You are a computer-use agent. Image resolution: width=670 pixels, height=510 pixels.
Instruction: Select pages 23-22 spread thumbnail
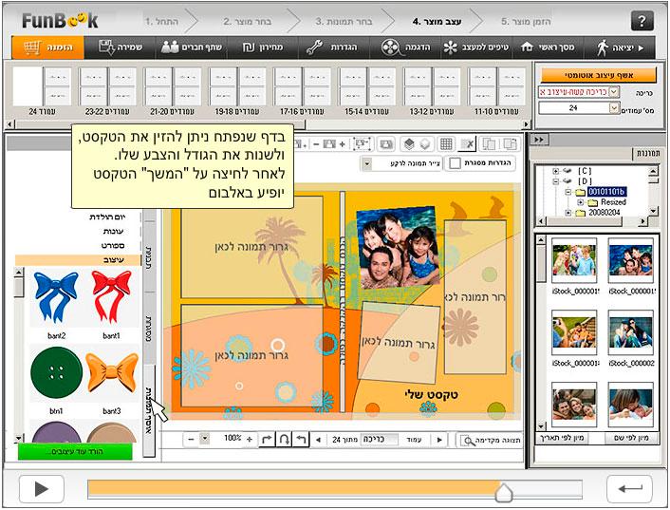[107, 86]
